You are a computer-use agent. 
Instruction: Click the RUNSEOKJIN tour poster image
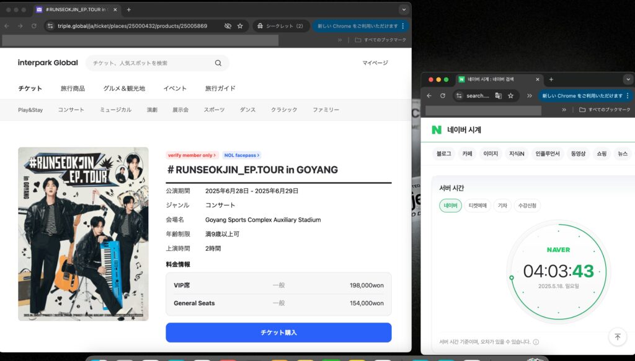pyautogui.click(x=84, y=234)
